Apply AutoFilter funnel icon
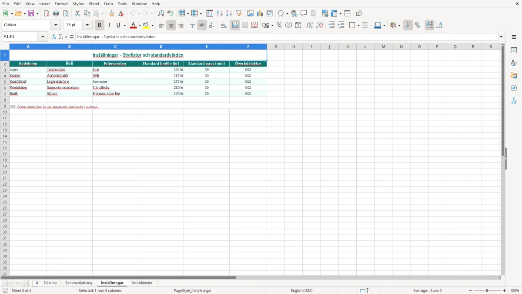This screenshot has height=294, width=522. (x=238, y=14)
